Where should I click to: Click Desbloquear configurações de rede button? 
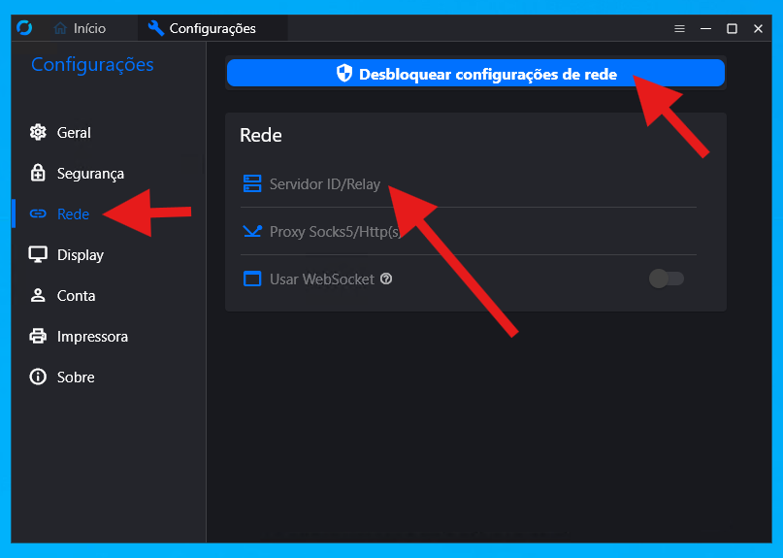[x=475, y=74]
